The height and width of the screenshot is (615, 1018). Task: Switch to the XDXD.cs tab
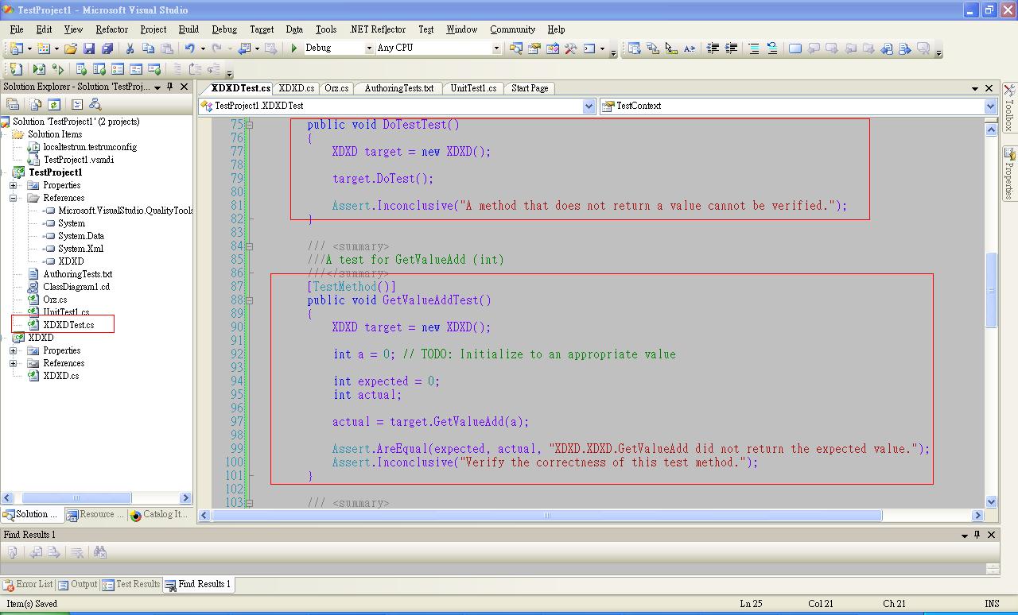tap(297, 88)
